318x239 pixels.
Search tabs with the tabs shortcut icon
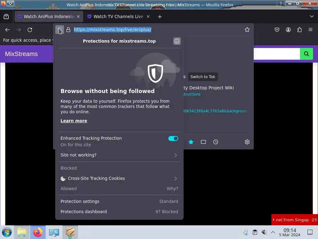(x=203, y=142)
